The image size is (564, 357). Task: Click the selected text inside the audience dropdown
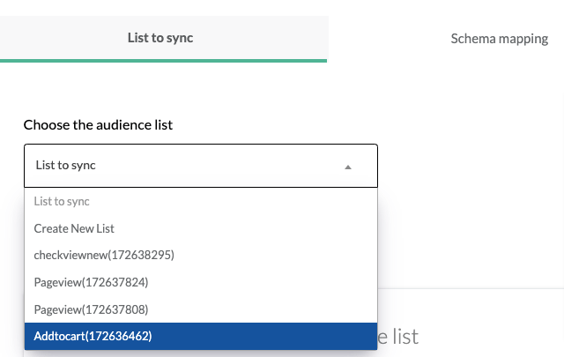point(65,165)
